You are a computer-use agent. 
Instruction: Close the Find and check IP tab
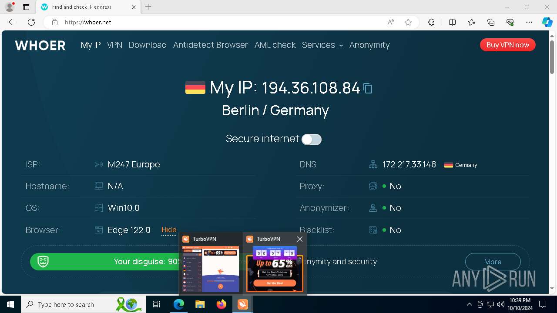[x=134, y=7]
